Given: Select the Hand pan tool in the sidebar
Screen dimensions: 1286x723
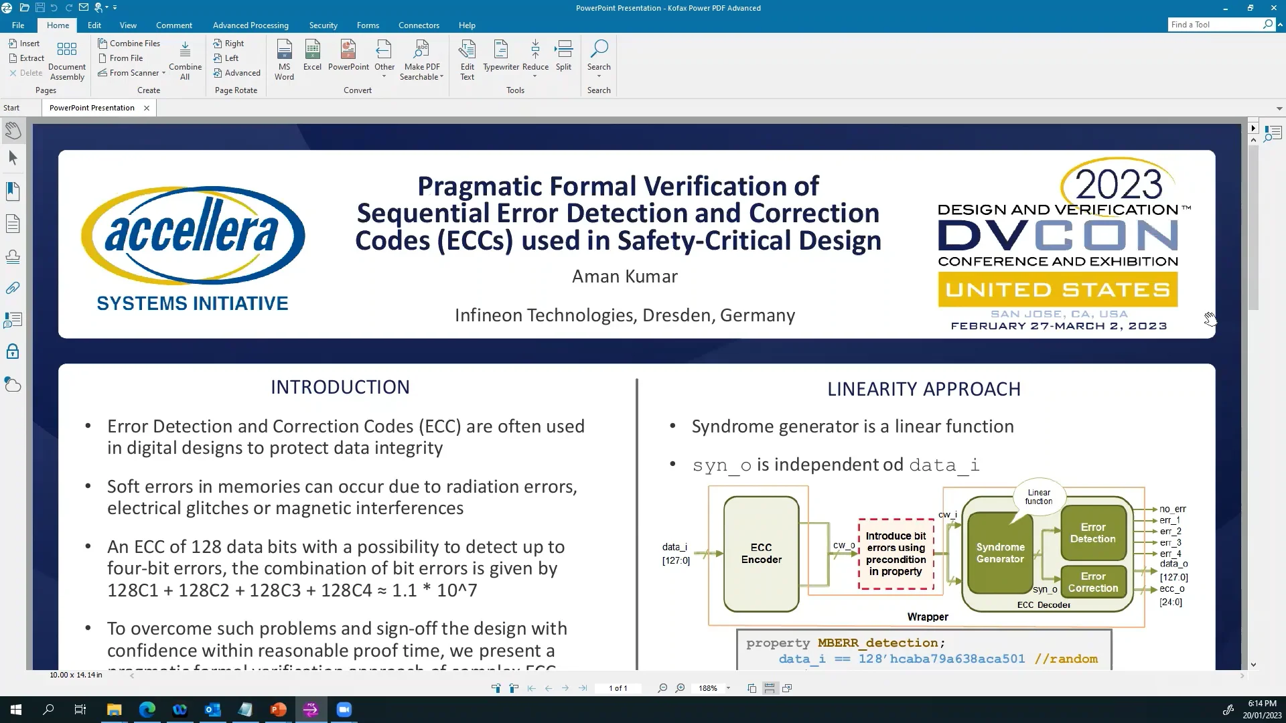Looking at the screenshot, I should [x=13, y=131].
